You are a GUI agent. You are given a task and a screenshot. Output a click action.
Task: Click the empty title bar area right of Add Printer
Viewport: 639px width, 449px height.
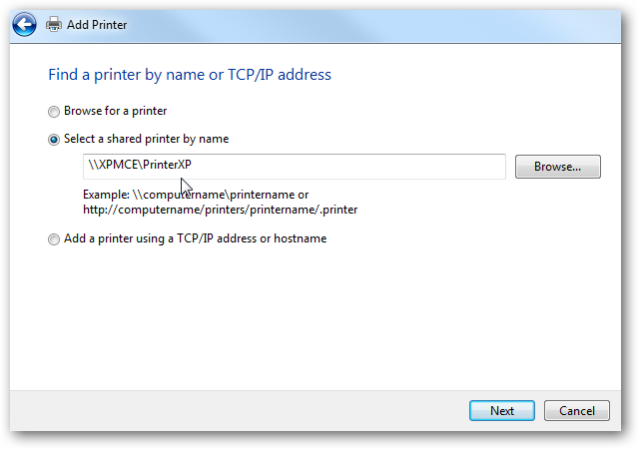click(x=366, y=25)
